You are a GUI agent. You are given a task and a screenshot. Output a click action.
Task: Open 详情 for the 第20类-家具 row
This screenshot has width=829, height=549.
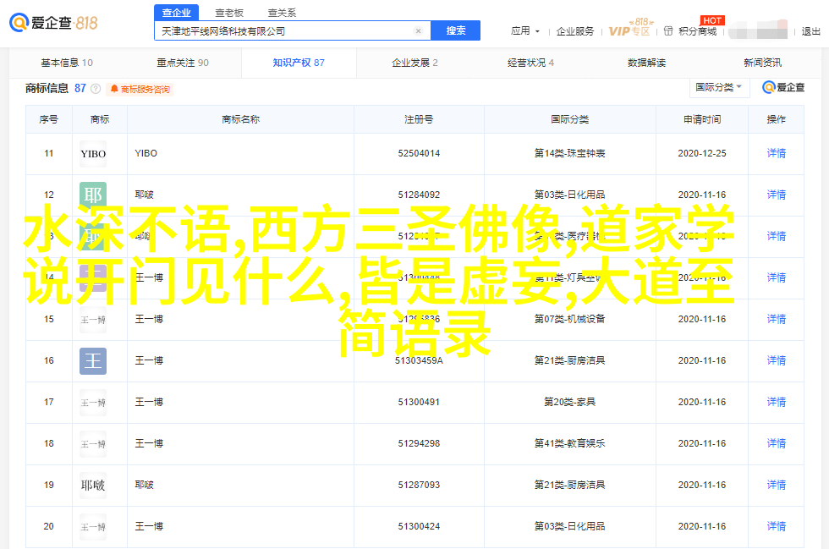pos(777,402)
